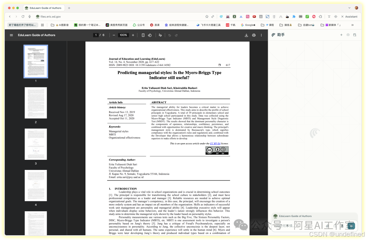This screenshot has width=366, height=240.
Task: Click the CRX extension icon
Action: (301, 17)
